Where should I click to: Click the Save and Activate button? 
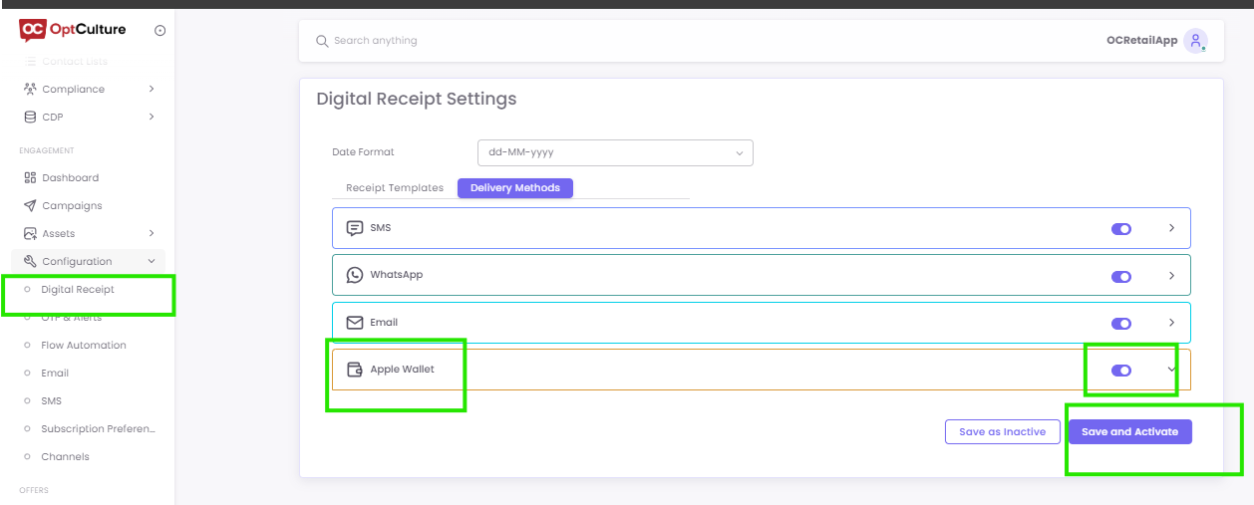pos(1129,432)
